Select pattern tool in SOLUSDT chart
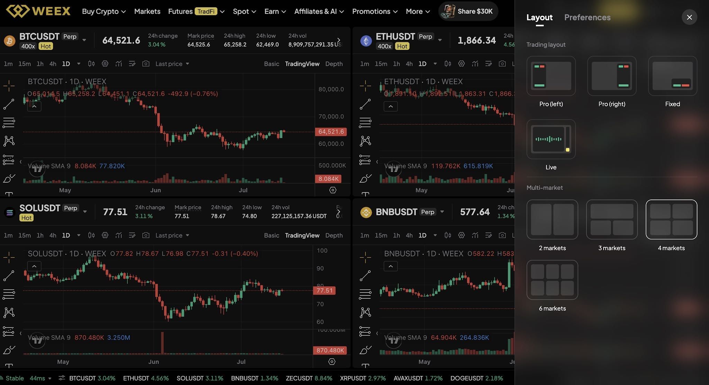This screenshot has height=385, width=709. [x=9, y=313]
